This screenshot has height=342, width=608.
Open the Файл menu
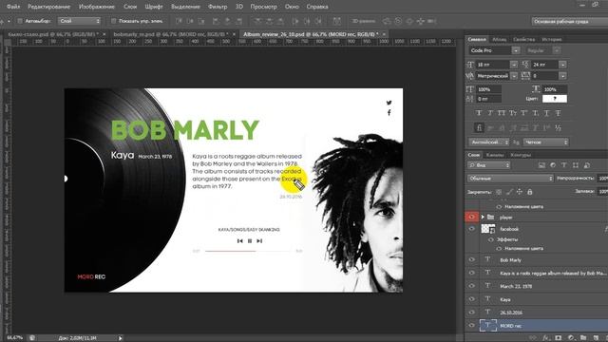point(13,7)
